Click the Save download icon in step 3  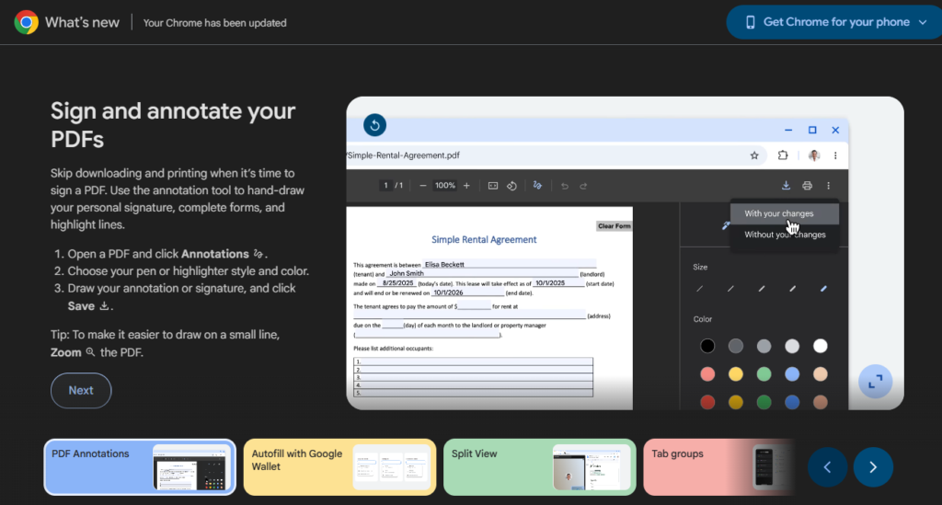point(104,305)
